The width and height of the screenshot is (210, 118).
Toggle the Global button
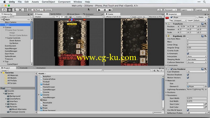47,10
